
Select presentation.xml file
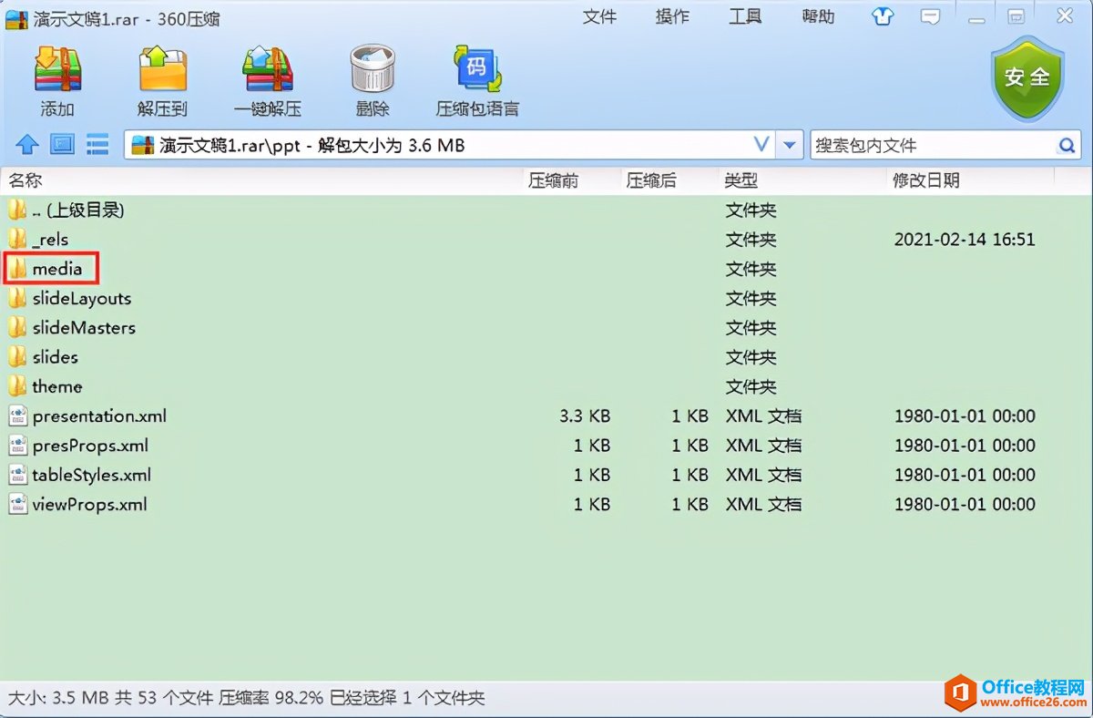pos(99,416)
